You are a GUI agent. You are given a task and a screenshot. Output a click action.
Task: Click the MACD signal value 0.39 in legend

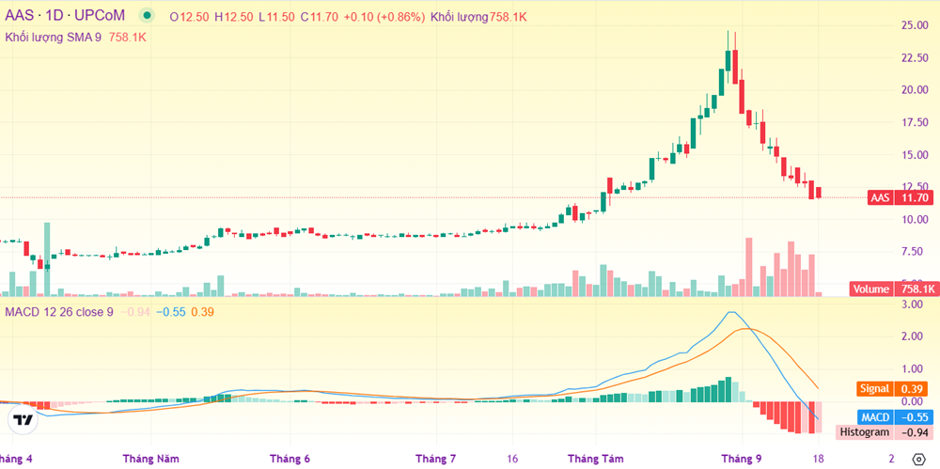pyautogui.click(x=203, y=312)
